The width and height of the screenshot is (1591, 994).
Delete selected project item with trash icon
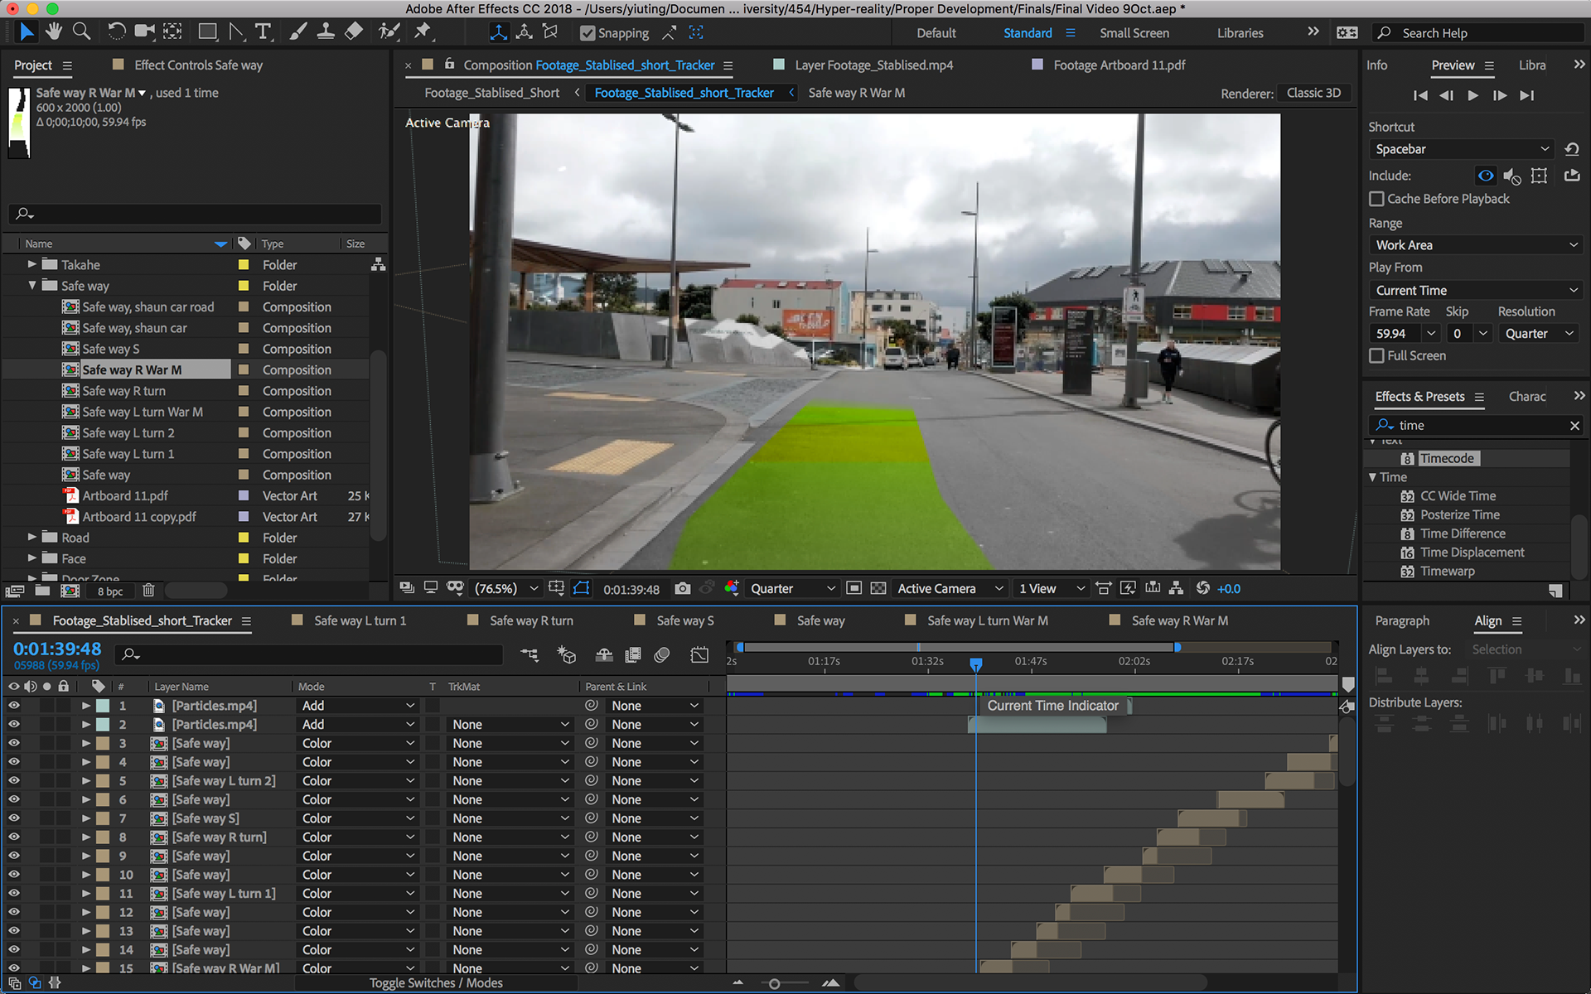click(x=148, y=591)
